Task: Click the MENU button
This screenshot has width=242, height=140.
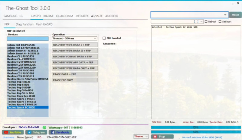Action: click(x=235, y=15)
